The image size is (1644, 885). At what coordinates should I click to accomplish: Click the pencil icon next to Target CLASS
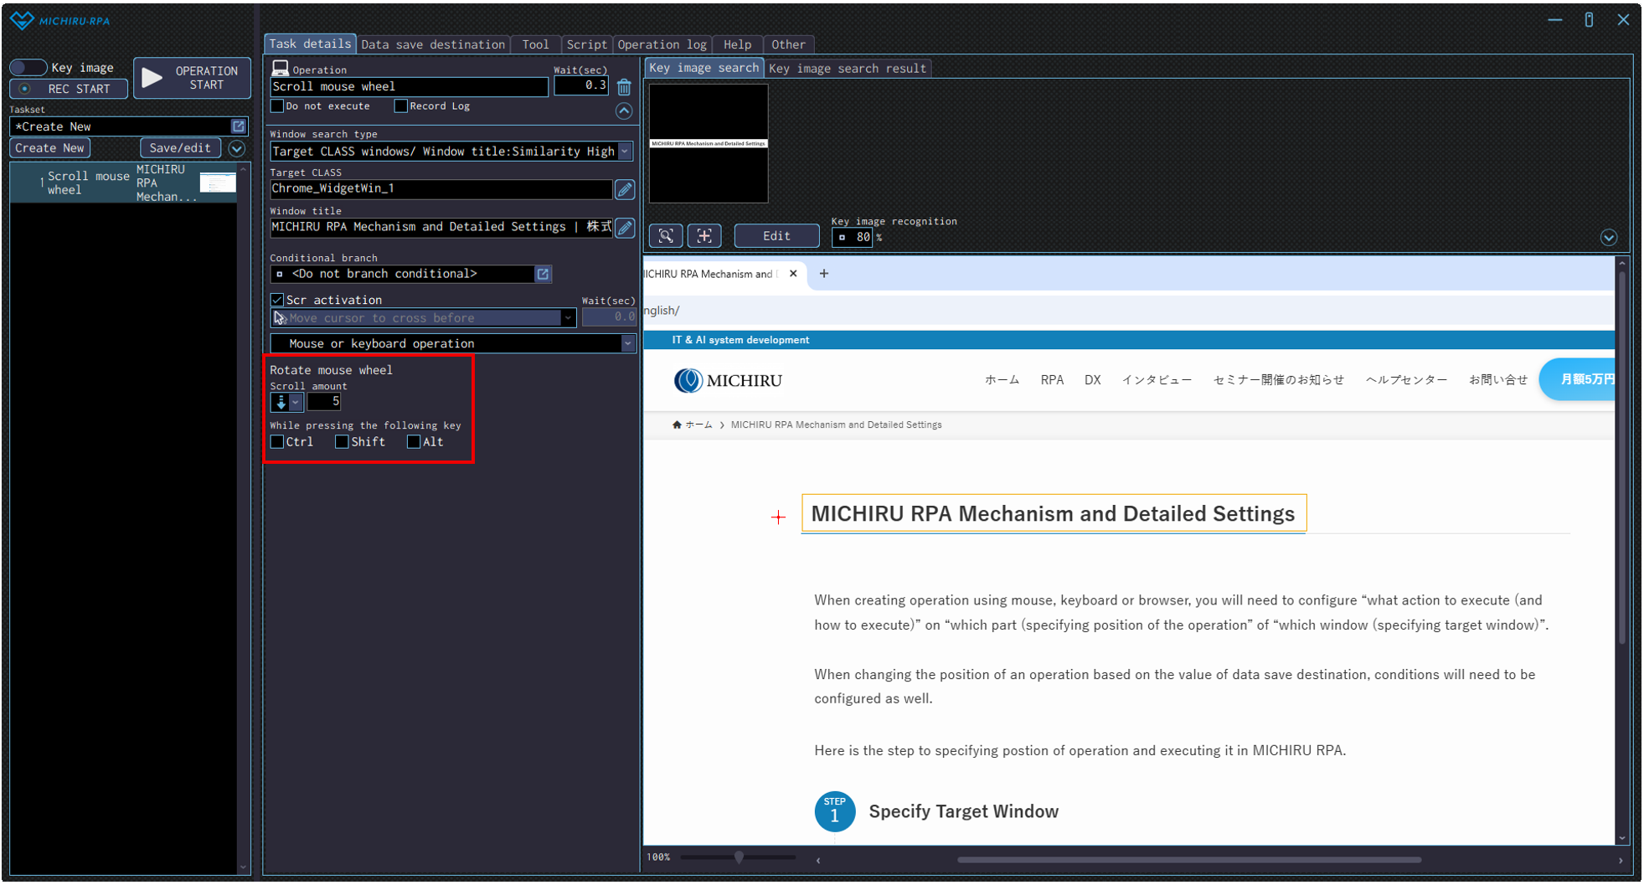click(x=625, y=190)
